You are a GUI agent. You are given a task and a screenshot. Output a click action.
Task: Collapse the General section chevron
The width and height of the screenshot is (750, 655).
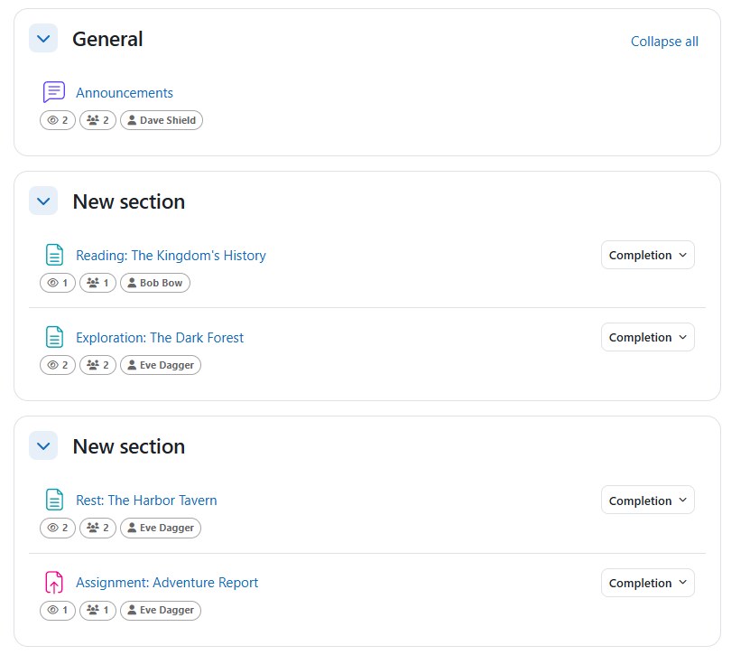[43, 38]
